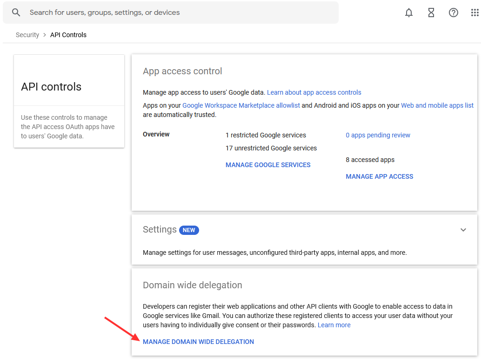Click the NEW badge beside Settings
The image size is (481, 363).
click(189, 230)
